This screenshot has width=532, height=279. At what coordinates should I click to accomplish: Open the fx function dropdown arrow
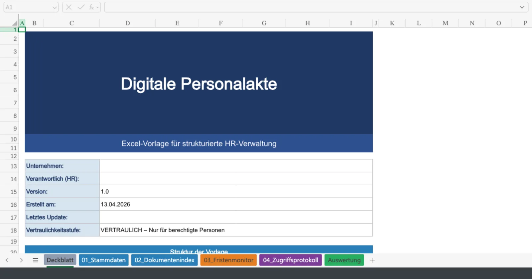(97, 7)
